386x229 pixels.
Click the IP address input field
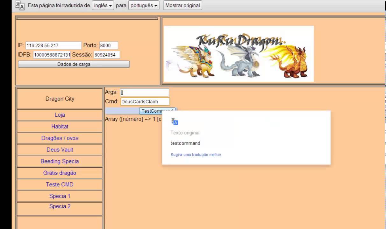point(54,45)
